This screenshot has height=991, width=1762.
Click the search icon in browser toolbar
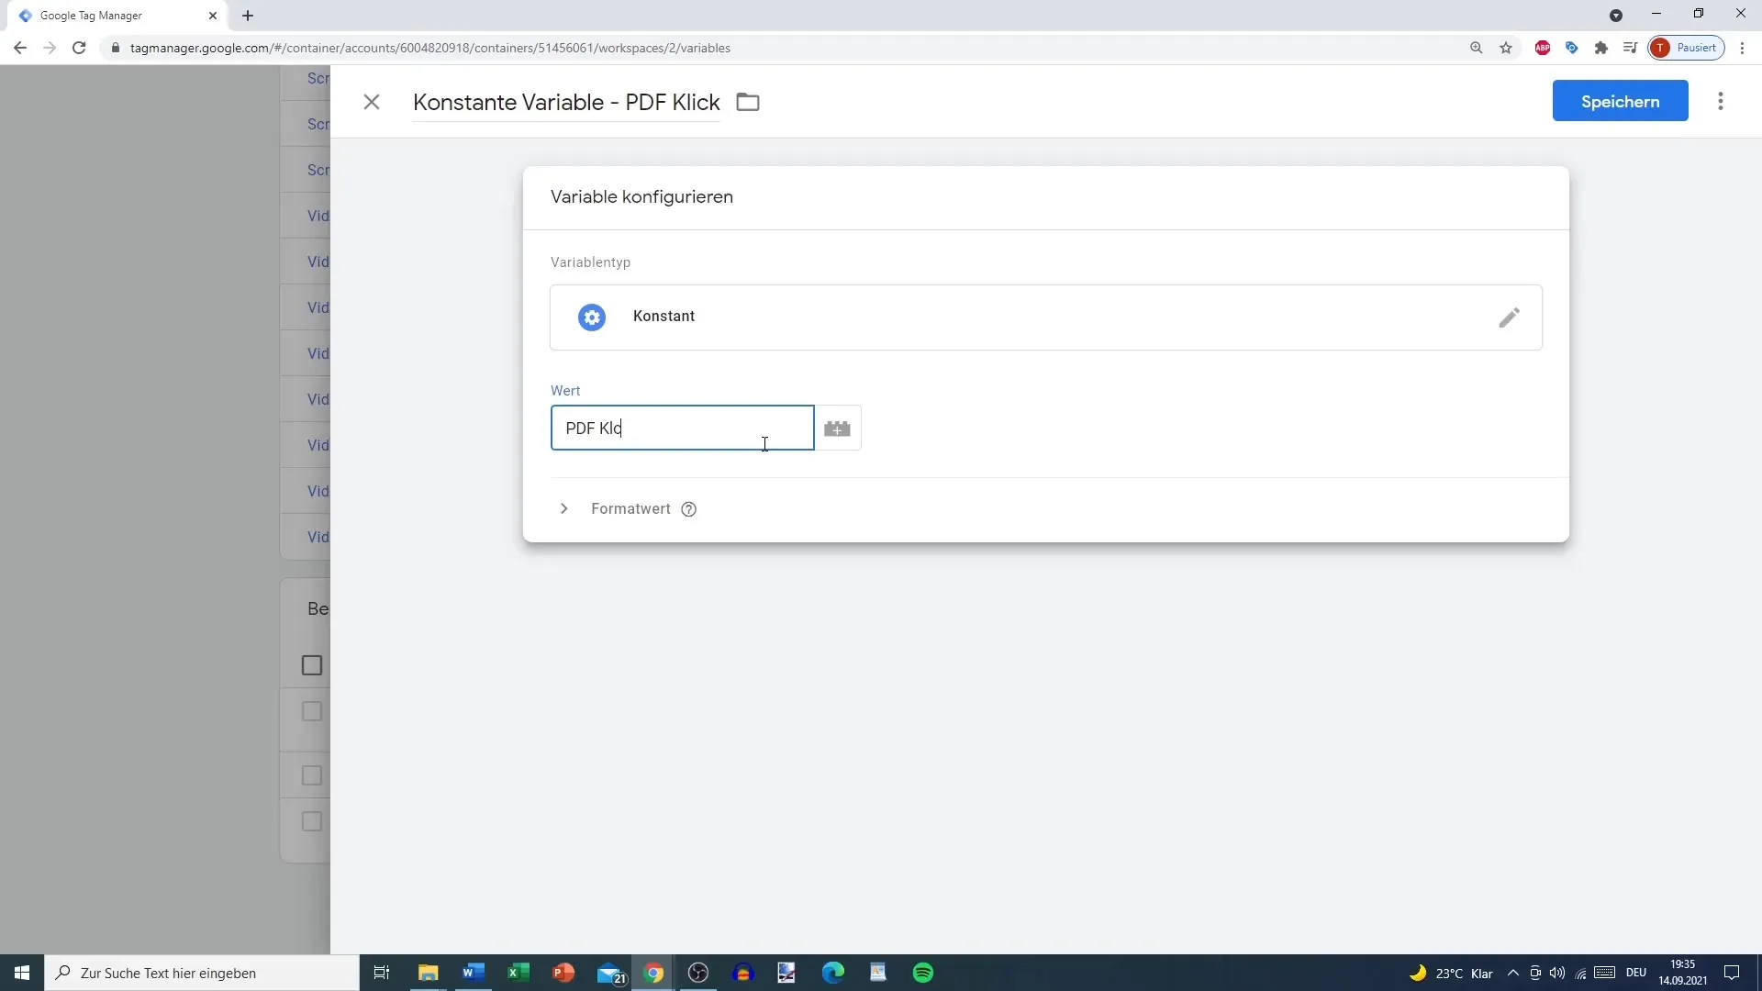coord(1478,49)
